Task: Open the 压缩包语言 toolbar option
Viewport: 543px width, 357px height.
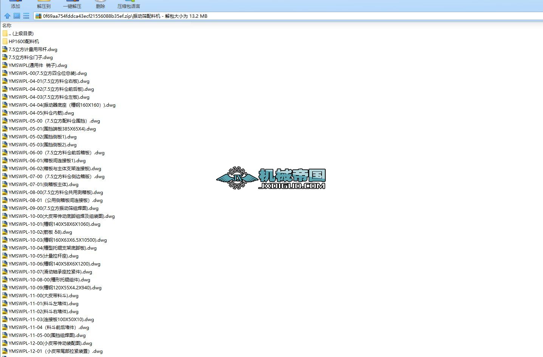Action: coord(129,4)
